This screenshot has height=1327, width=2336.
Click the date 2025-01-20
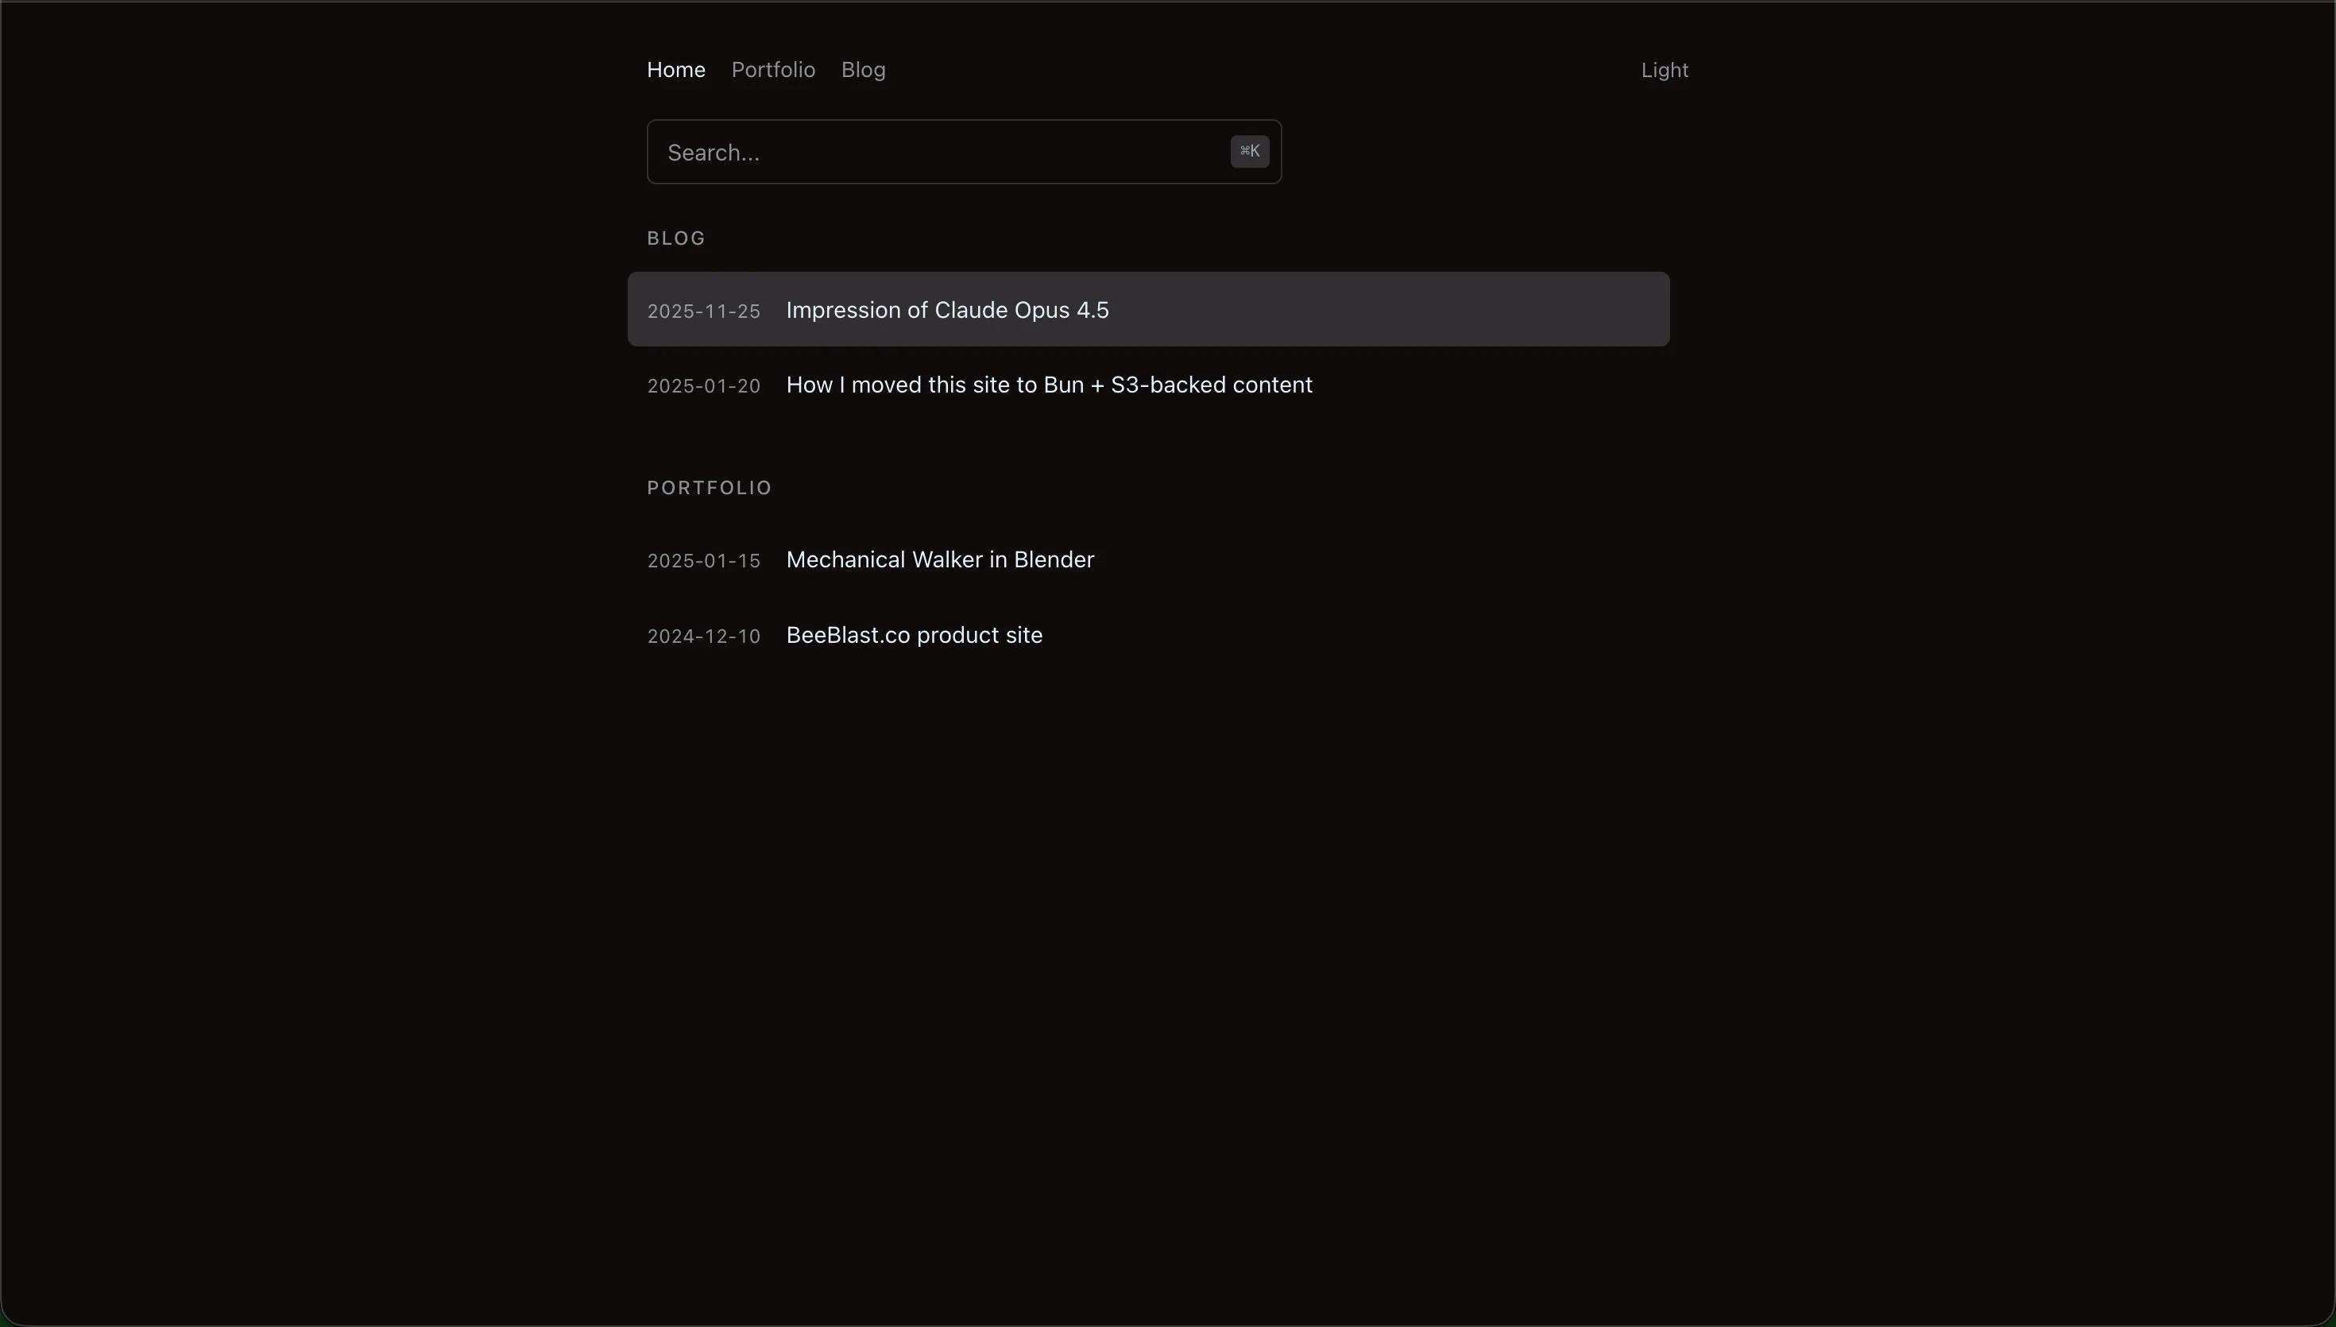coord(702,385)
